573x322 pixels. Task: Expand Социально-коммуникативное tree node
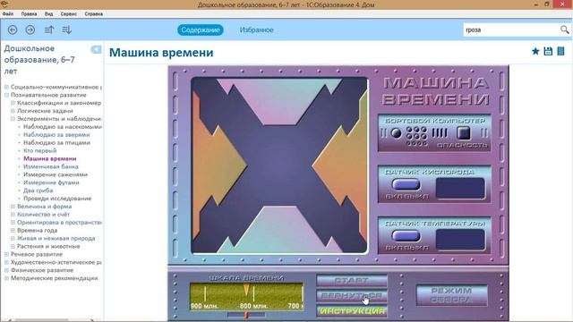(x=6, y=87)
